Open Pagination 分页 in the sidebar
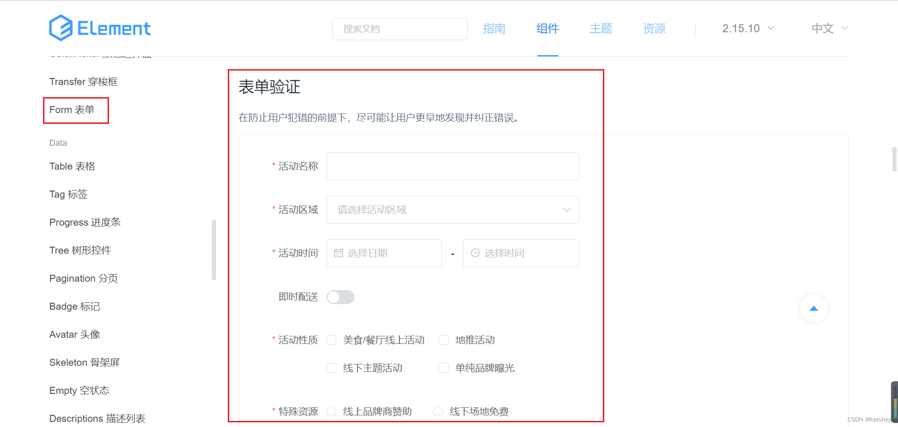Screen dimensions: 898x427 pos(83,278)
